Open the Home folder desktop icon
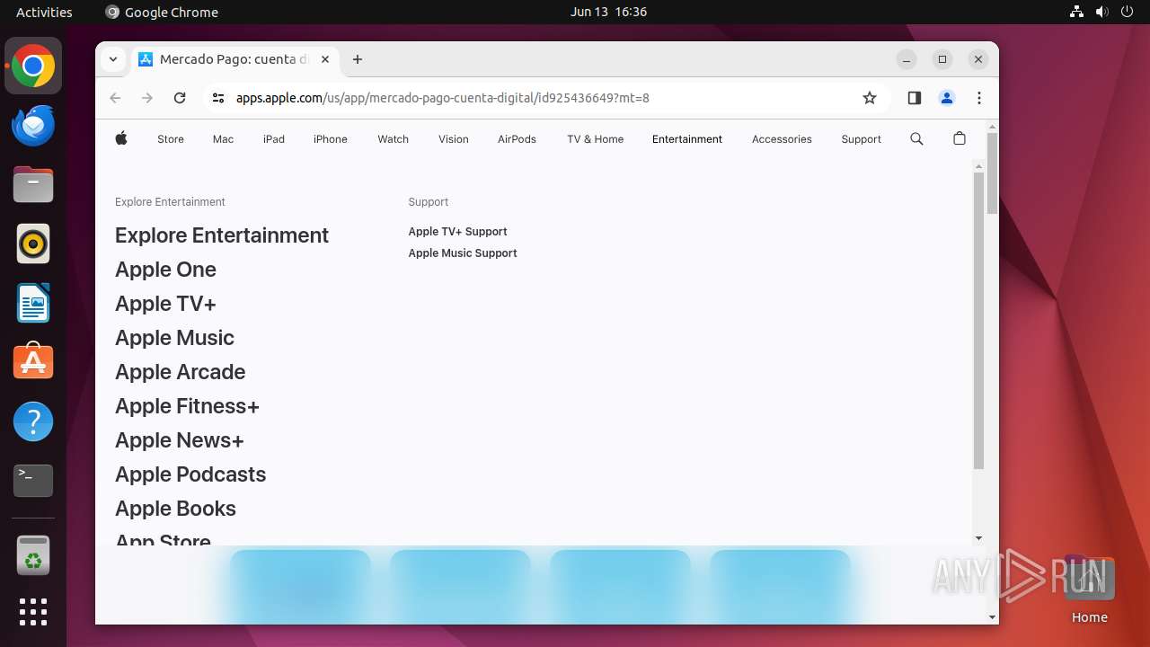Image resolution: width=1150 pixels, height=647 pixels. tap(1089, 589)
